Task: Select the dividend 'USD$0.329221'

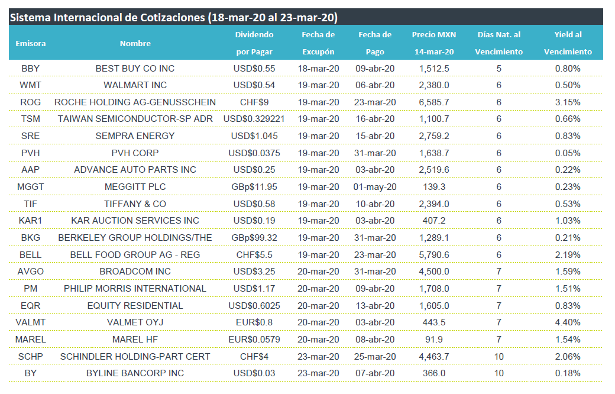Action: point(254,119)
